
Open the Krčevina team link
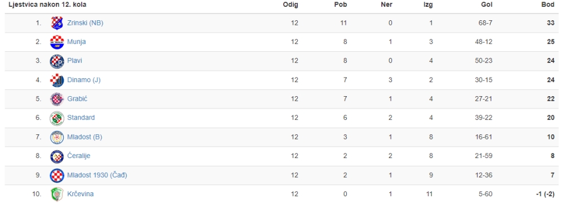pos(80,194)
